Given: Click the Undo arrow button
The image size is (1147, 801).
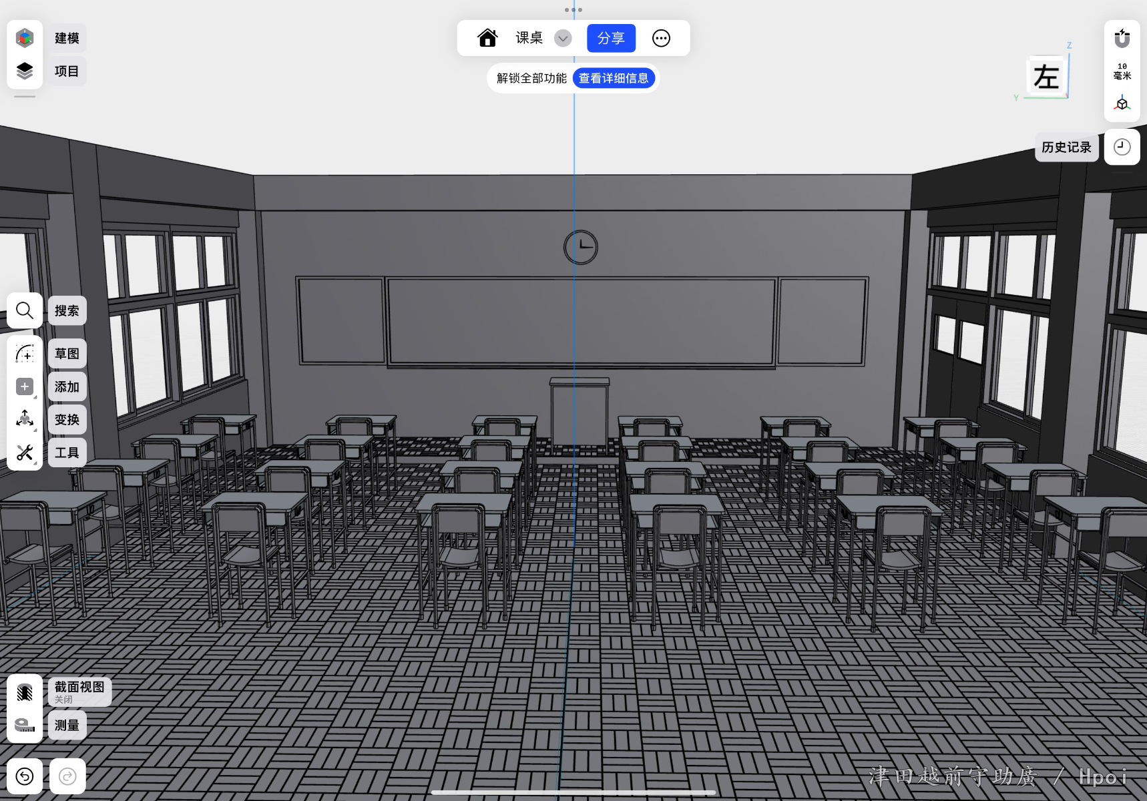Looking at the screenshot, I should [x=25, y=776].
